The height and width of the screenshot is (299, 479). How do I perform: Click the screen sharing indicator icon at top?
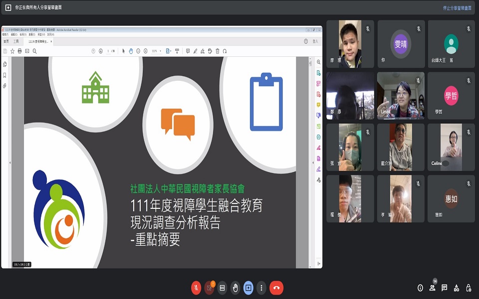(x=8, y=7)
